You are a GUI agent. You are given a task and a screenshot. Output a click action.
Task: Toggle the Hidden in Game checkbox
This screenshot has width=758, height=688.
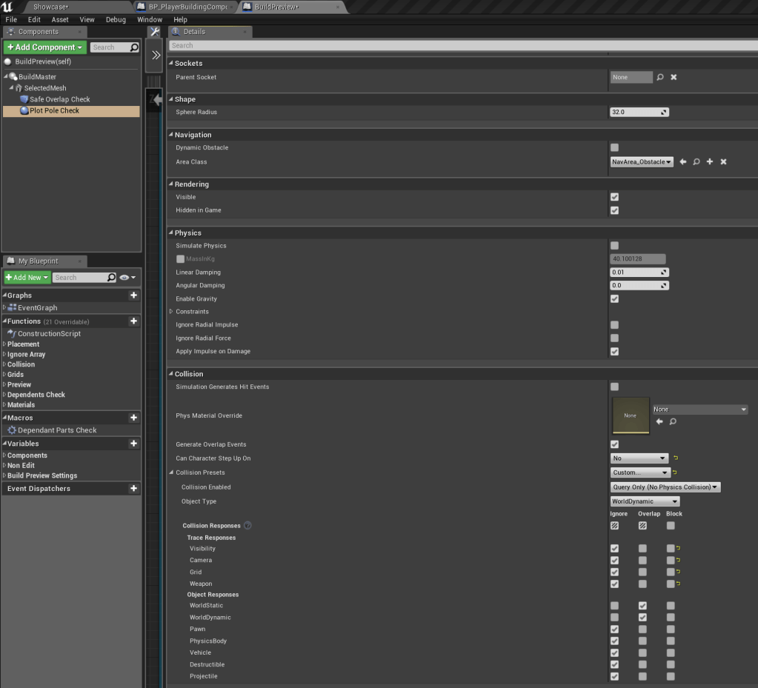(614, 210)
